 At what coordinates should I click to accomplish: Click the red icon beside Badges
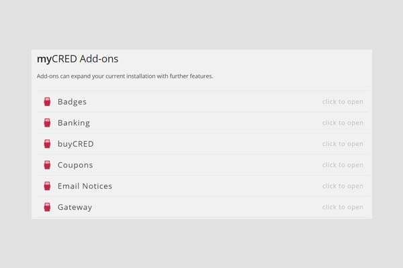point(47,102)
